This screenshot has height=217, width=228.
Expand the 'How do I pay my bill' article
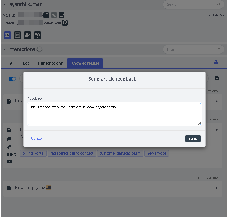click(x=216, y=188)
